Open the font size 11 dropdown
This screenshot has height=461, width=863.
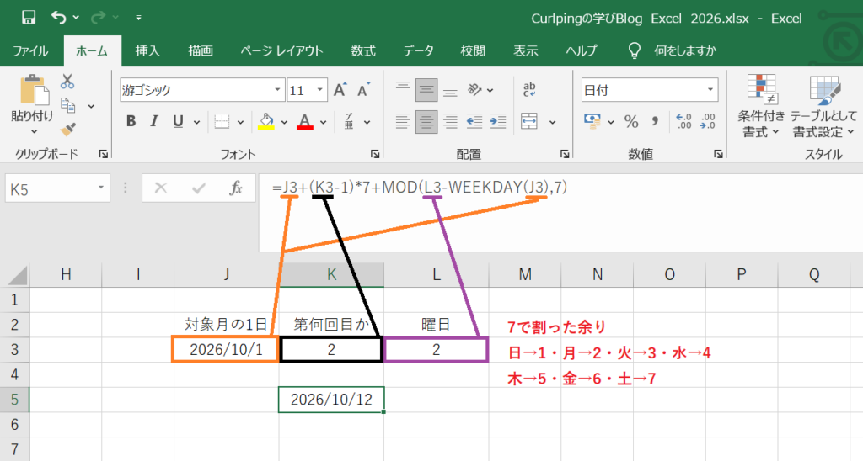(319, 89)
